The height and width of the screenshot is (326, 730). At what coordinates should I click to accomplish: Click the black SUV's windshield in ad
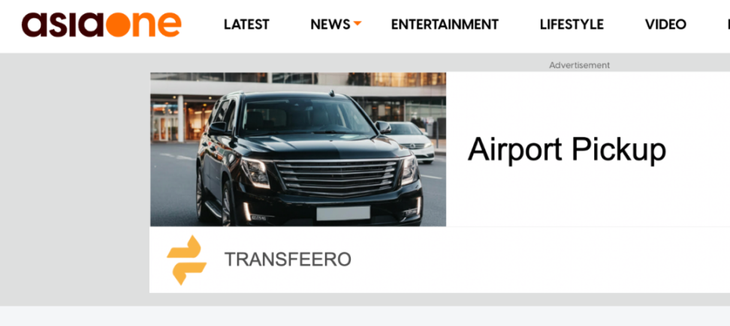tap(307, 118)
